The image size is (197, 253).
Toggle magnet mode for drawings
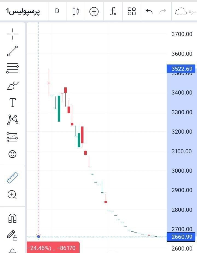pyautogui.click(x=13, y=218)
